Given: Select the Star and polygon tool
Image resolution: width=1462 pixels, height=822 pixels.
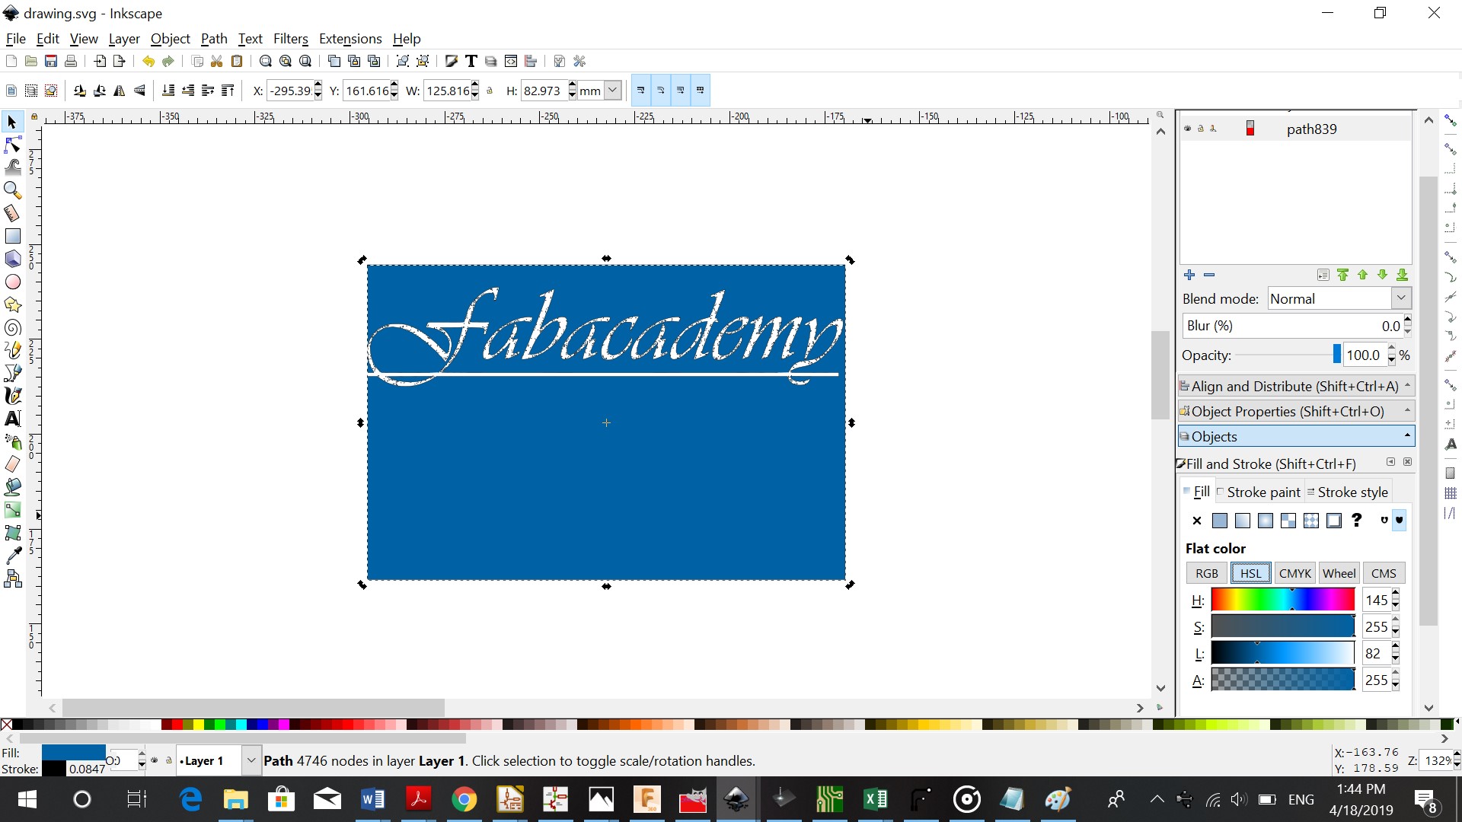Looking at the screenshot, I should click(13, 305).
